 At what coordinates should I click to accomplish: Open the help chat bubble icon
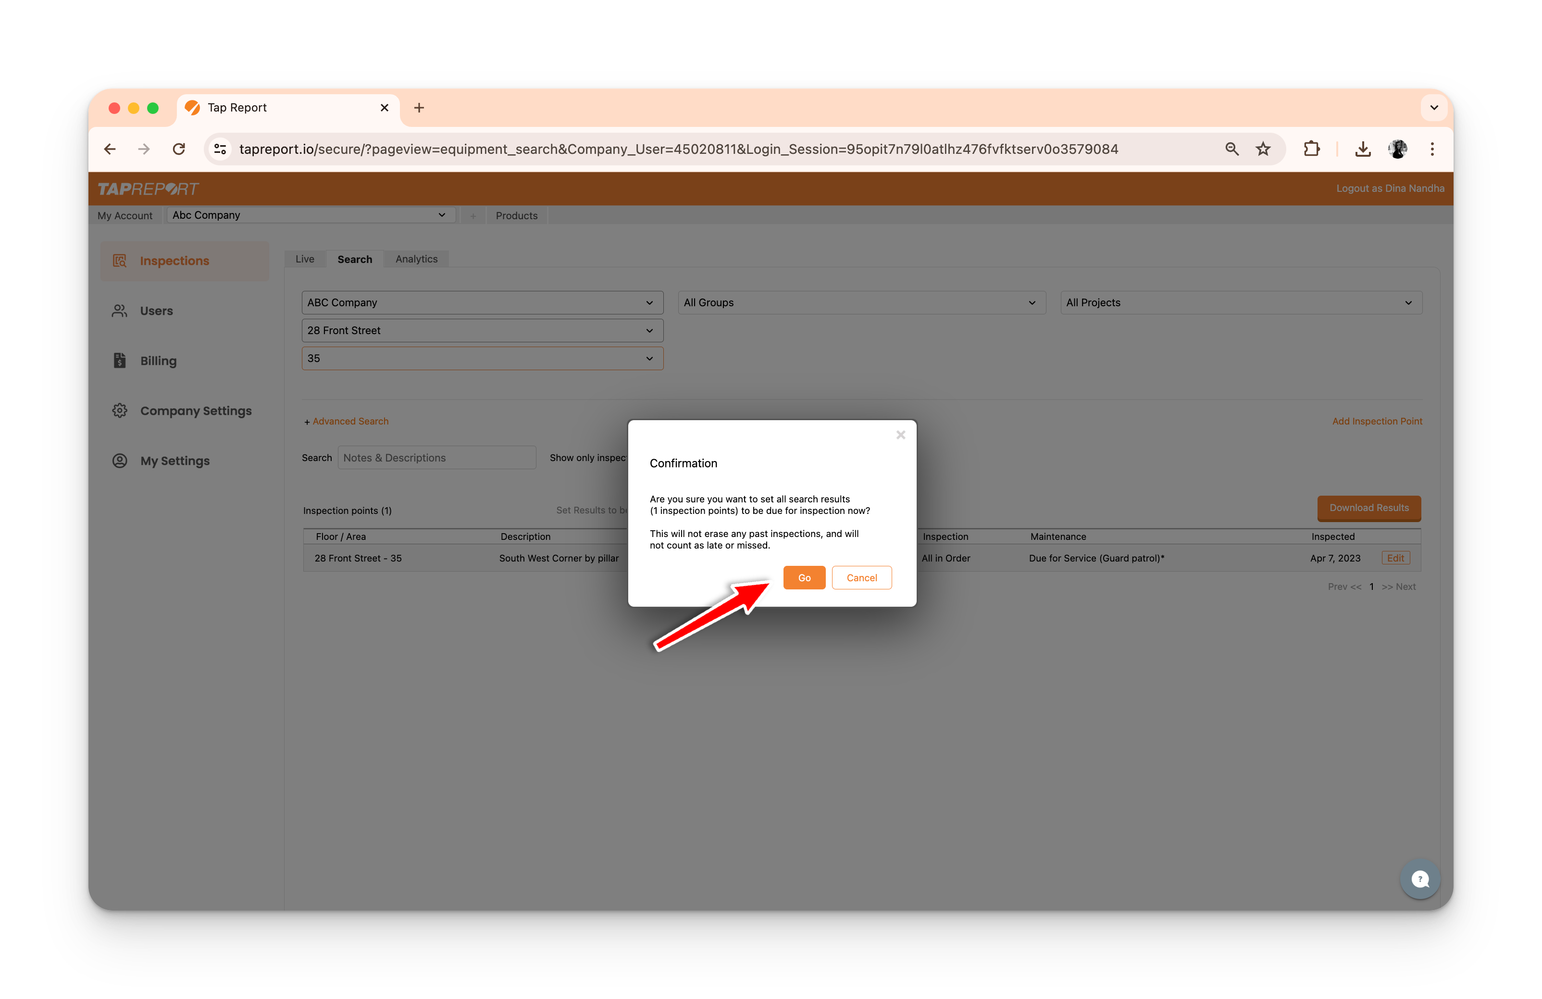[1419, 879]
